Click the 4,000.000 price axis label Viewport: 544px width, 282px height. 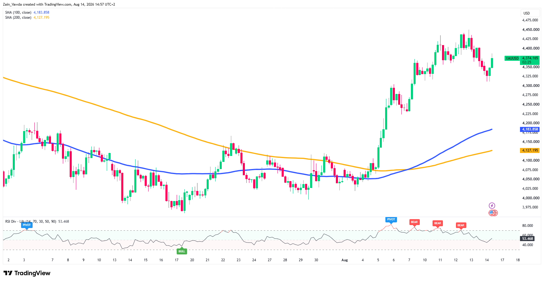531,198
